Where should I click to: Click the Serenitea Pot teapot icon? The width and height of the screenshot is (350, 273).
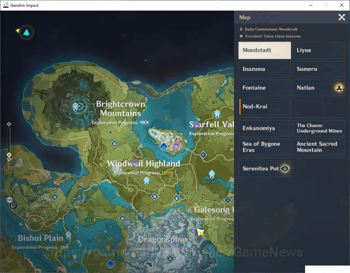(285, 169)
